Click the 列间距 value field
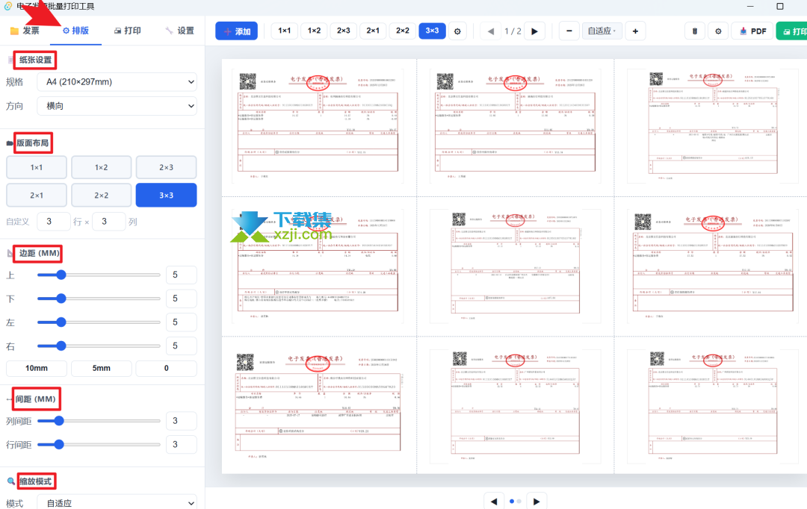Image resolution: width=807 pixels, height=509 pixels. click(x=181, y=421)
